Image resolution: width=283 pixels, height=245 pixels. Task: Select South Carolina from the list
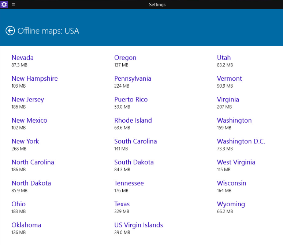point(135,141)
